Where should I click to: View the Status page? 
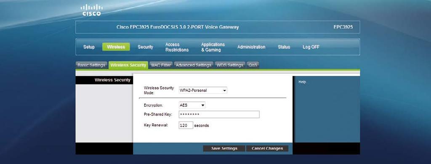[284, 47]
